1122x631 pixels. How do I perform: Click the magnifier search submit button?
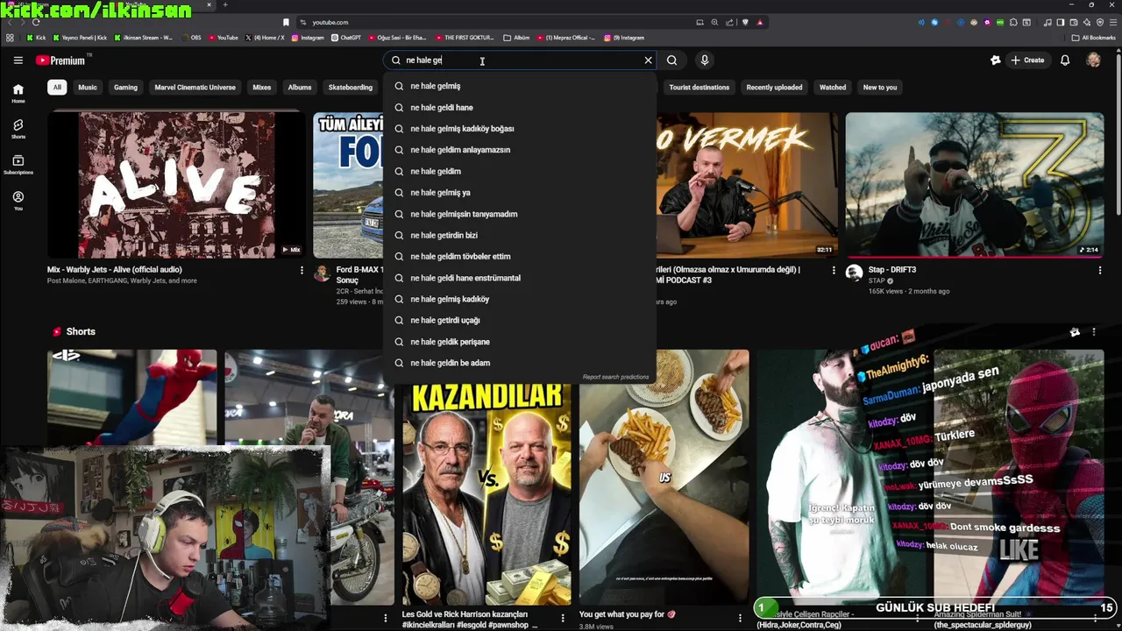click(671, 60)
